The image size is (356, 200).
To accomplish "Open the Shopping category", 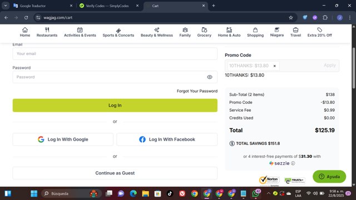I will (x=255, y=32).
